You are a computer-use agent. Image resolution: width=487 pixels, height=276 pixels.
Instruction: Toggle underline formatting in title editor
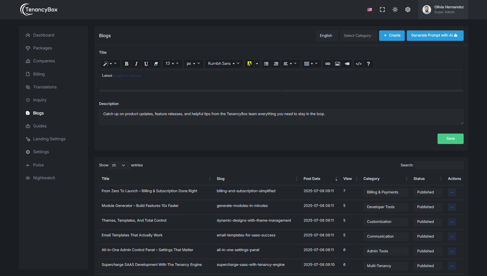click(146, 64)
